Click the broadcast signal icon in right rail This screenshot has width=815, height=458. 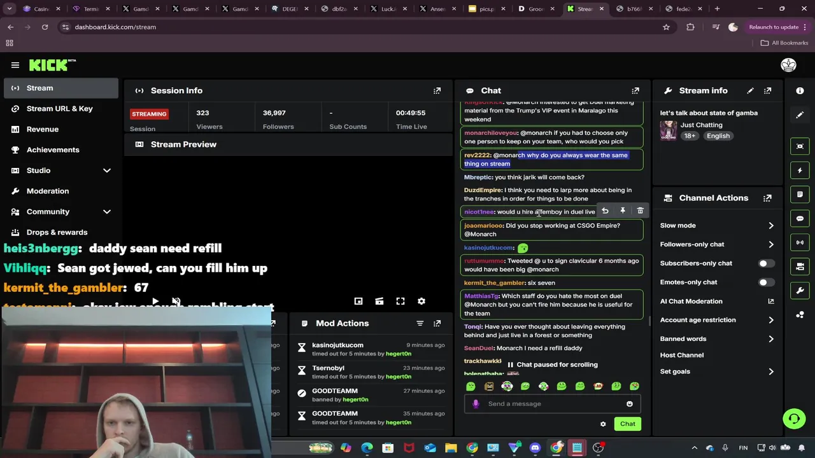coord(800,242)
